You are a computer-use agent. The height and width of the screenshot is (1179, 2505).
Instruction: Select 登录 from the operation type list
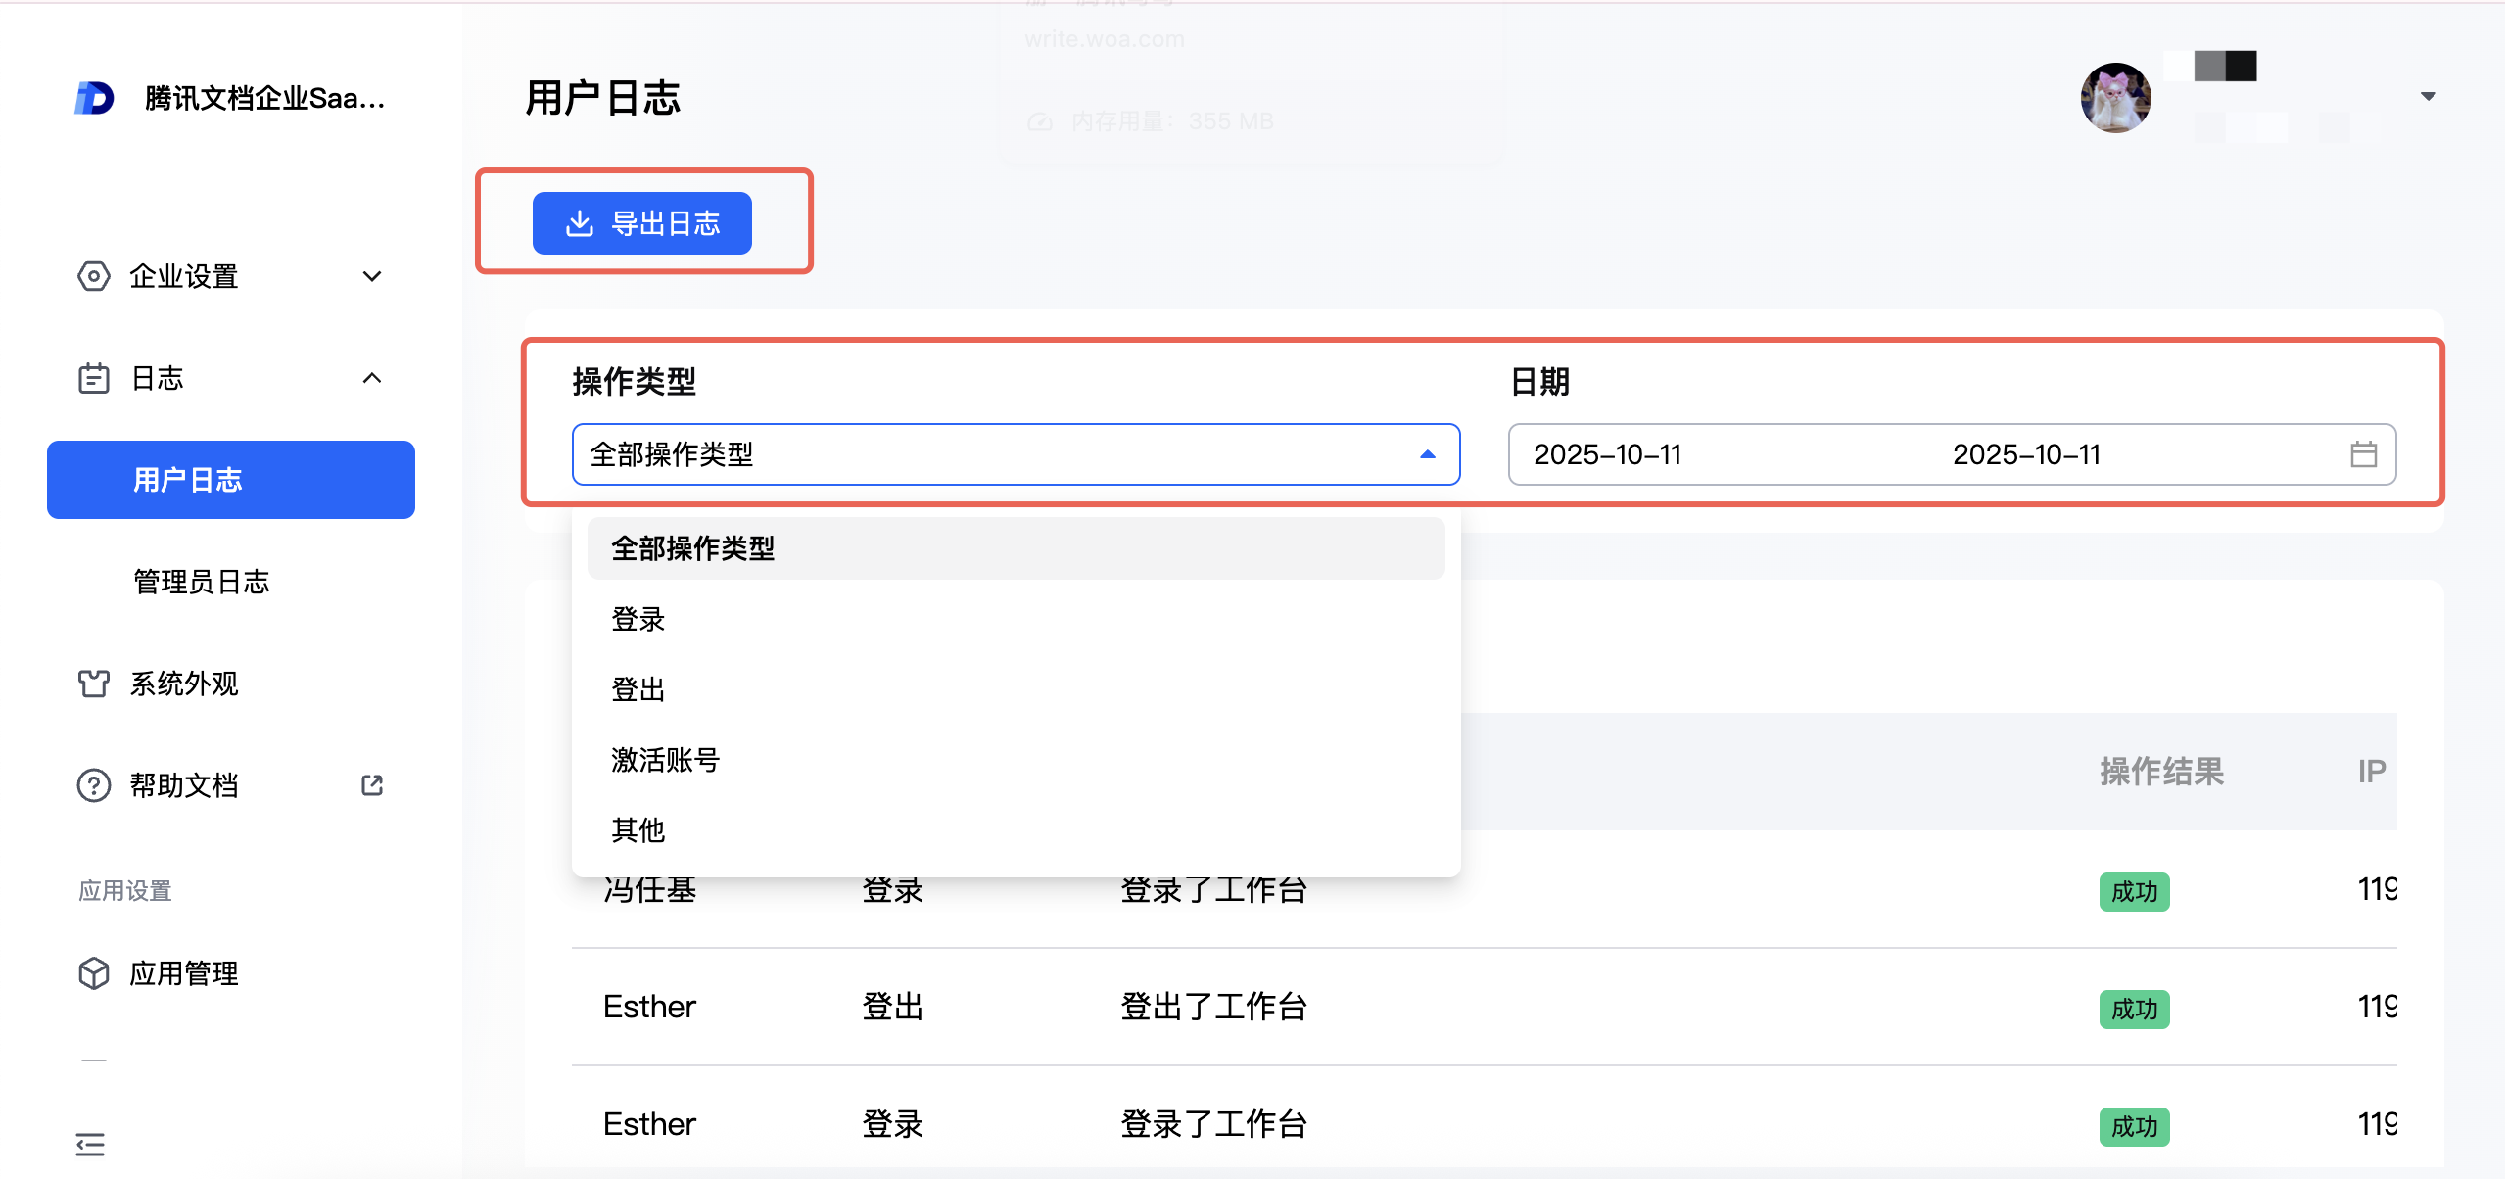[x=638, y=619]
